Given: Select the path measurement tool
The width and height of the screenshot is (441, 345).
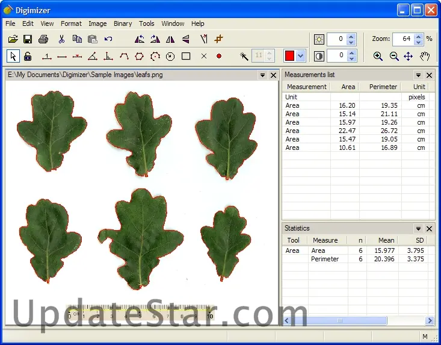Looking at the screenshot, I should [x=124, y=56].
